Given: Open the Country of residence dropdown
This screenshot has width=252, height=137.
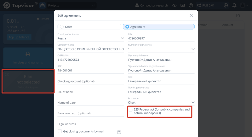Looking at the screenshot, I should [x=91, y=38].
